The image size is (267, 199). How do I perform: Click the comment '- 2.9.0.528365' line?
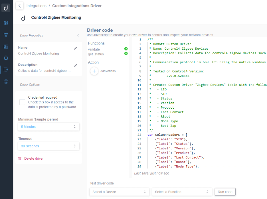176,76
